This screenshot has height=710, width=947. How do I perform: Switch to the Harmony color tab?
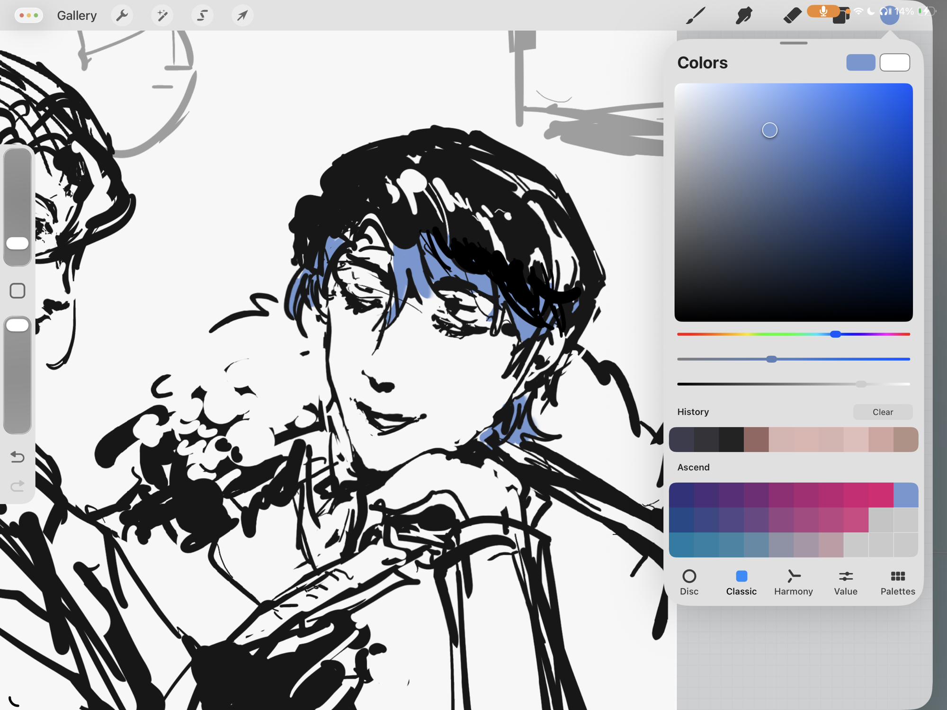pos(793,582)
